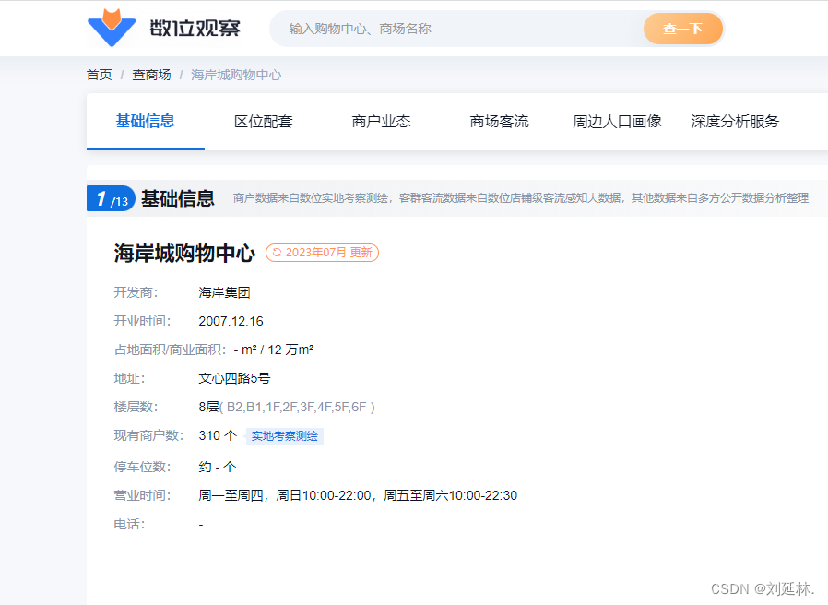Click area value - m² / 12 万m²
Screen dimensions: 828x605
(274, 350)
